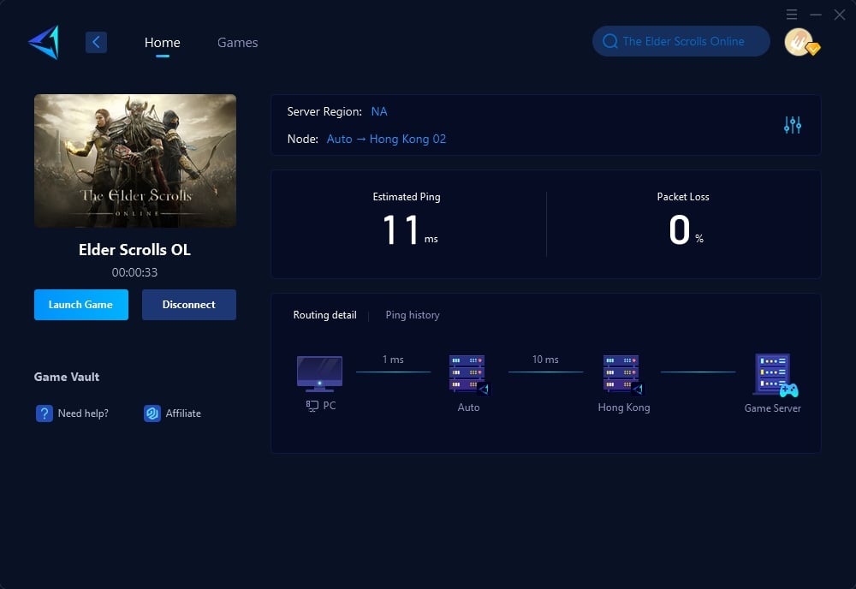Open the Need help? link

pos(83,413)
